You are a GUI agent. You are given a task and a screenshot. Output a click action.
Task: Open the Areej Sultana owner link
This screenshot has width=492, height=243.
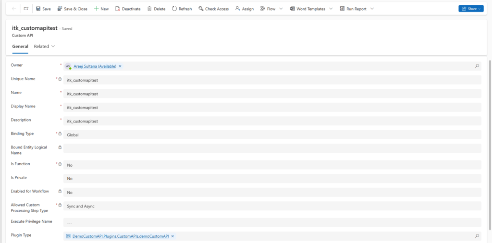click(x=95, y=66)
